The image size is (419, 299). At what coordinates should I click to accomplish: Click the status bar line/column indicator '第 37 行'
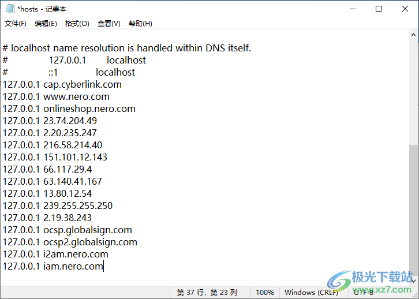coord(207,293)
